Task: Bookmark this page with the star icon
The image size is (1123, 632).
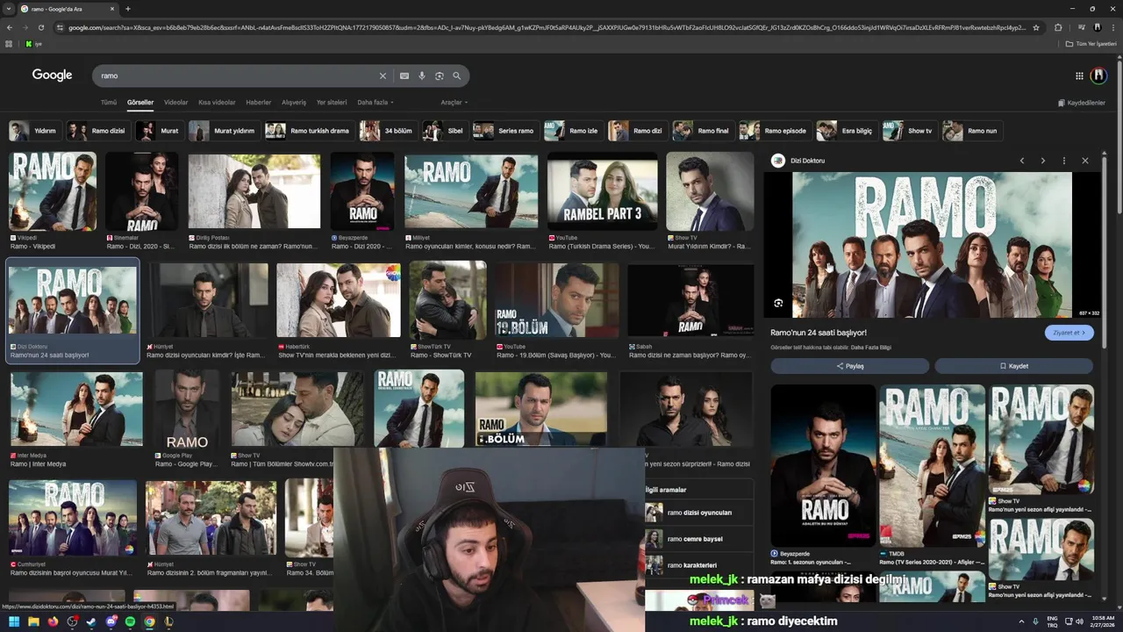Action: tap(1036, 27)
